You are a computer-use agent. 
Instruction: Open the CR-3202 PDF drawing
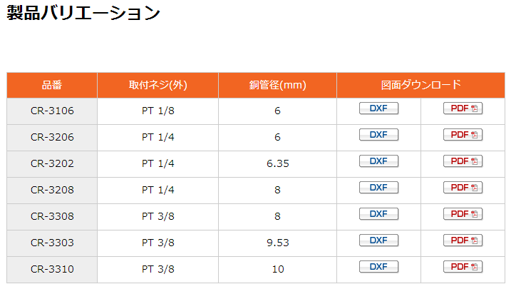click(x=463, y=161)
